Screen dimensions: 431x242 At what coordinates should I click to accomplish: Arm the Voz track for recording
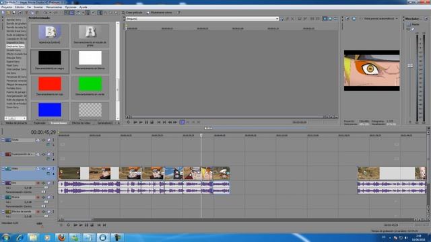click(38, 183)
